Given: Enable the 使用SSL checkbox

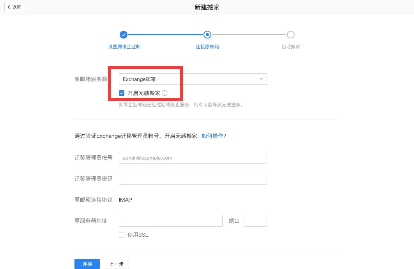Looking at the screenshot, I should (x=122, y=235).
